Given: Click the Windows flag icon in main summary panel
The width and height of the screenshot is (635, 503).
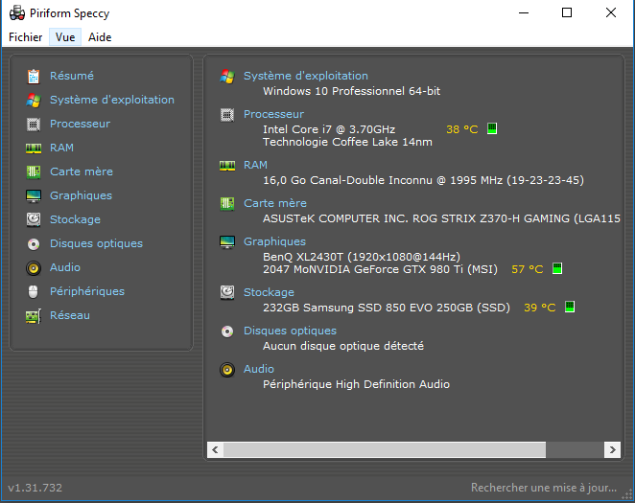Looking at the screenshot, I should tap(227, 76).
